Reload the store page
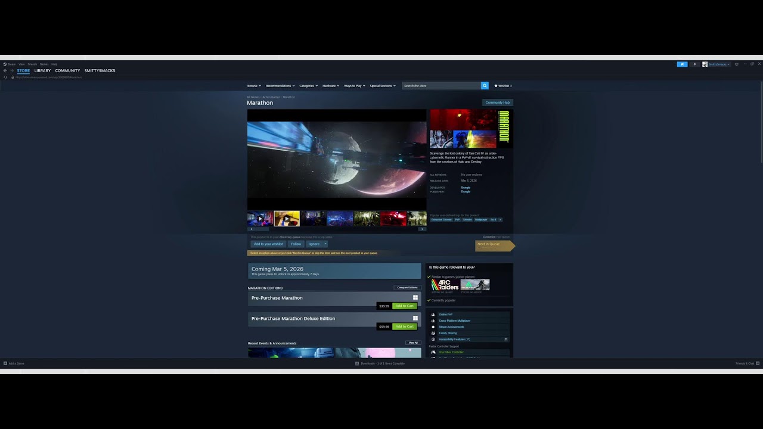The image size is (763, 429). tap(5, 77)
